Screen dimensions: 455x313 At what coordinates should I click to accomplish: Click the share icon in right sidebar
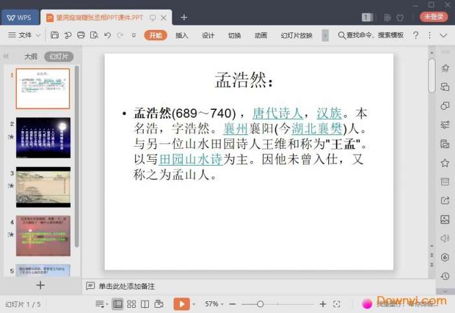click(445, 200)
